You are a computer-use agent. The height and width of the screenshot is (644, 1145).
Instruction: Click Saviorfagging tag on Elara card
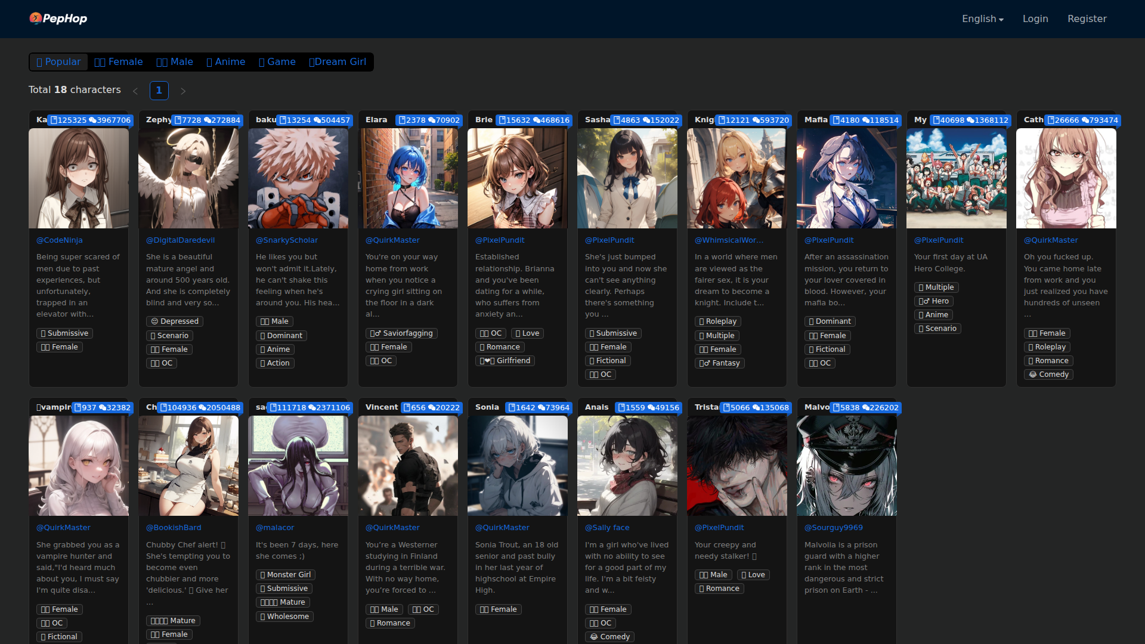point(401,333)
